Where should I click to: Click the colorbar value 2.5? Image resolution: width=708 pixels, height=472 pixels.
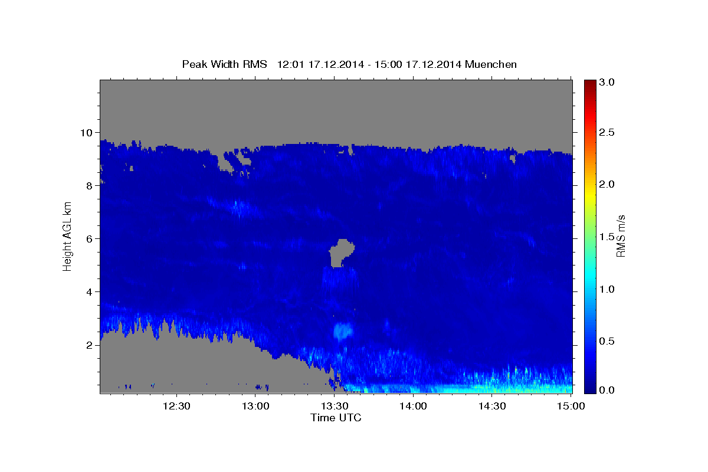(608, 132)
